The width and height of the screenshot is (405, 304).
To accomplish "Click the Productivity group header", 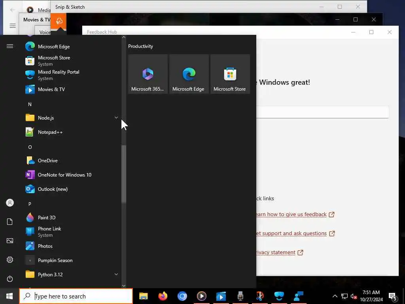I will tap(140, 46).
